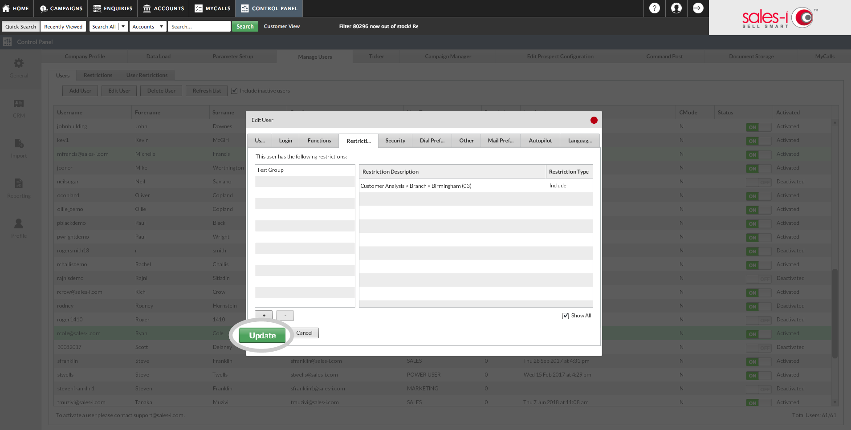The height and width of the screenshot is (430, 851).
Task: Click the Delete User button
Action: [x=161, y=91]
